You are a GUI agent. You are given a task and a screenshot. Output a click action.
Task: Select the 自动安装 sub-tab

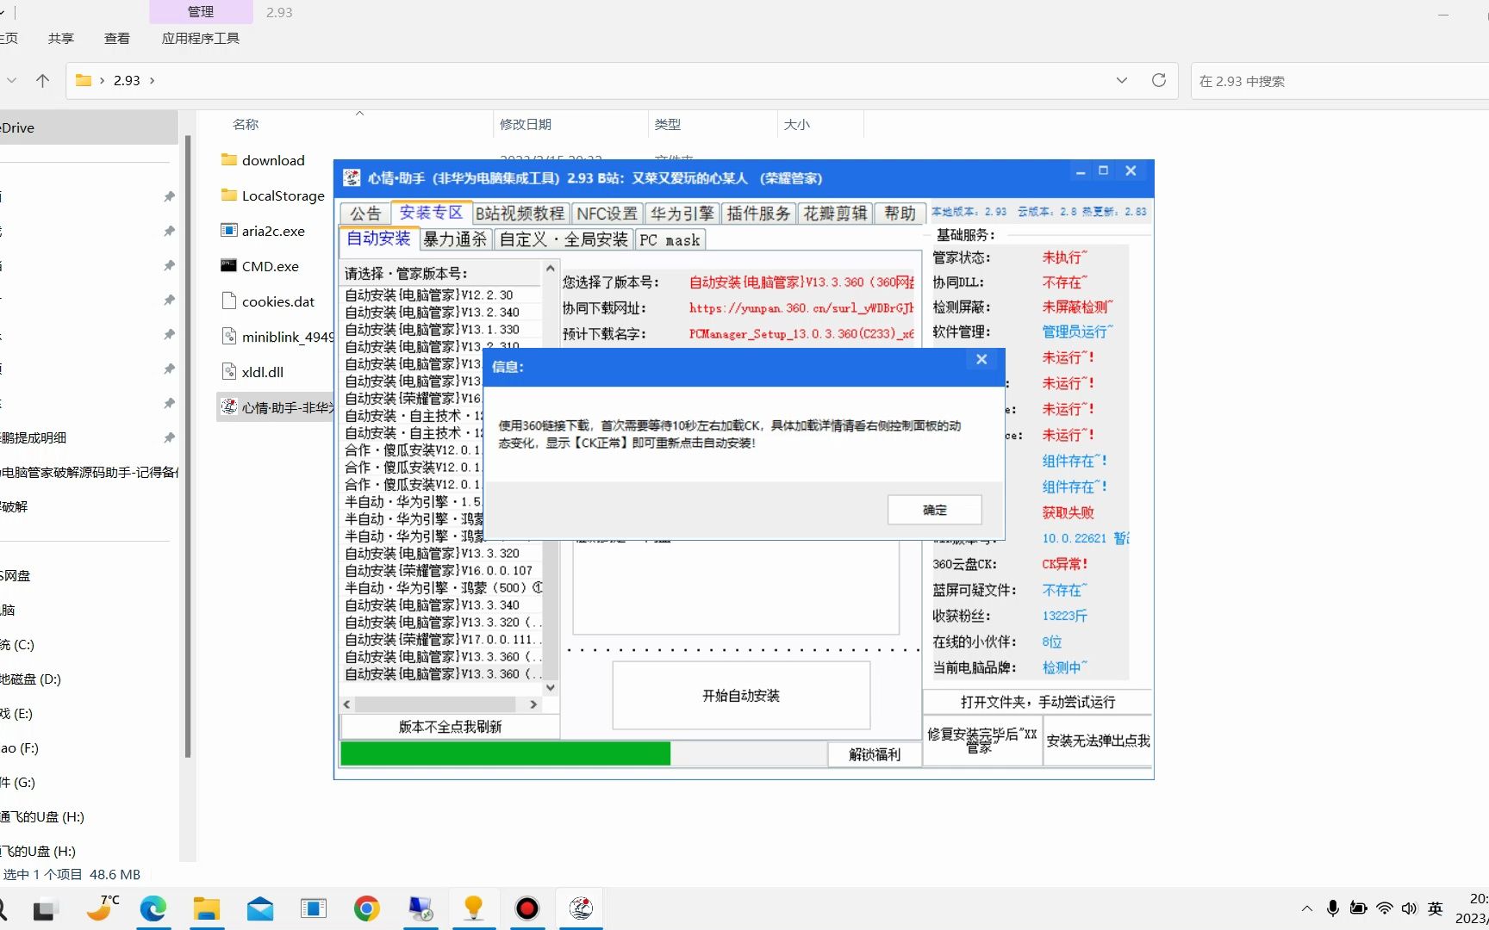(x=379, y=239)
